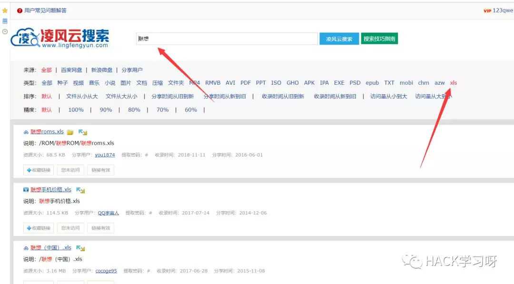This screenshot has height=284, width=514.
Task: Set precision to 70%
Action: (x=163, y=110)
